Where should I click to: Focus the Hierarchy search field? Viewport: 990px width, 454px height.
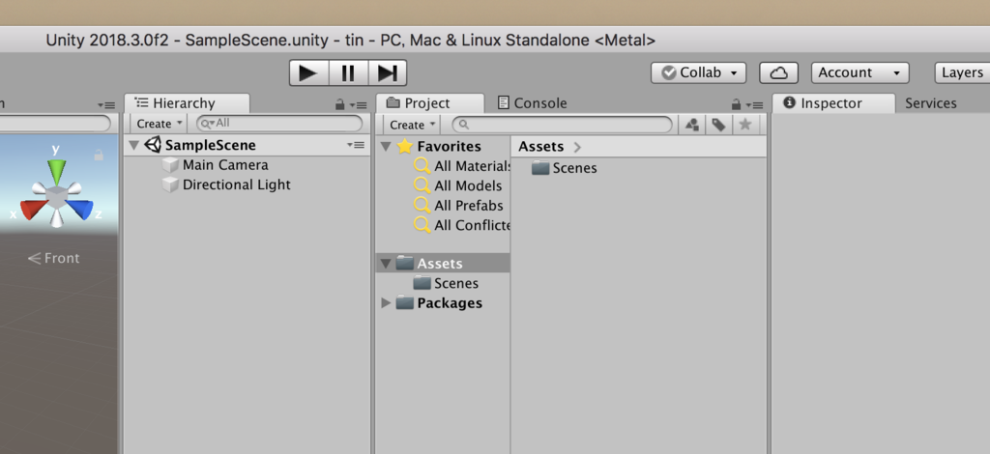279,124
